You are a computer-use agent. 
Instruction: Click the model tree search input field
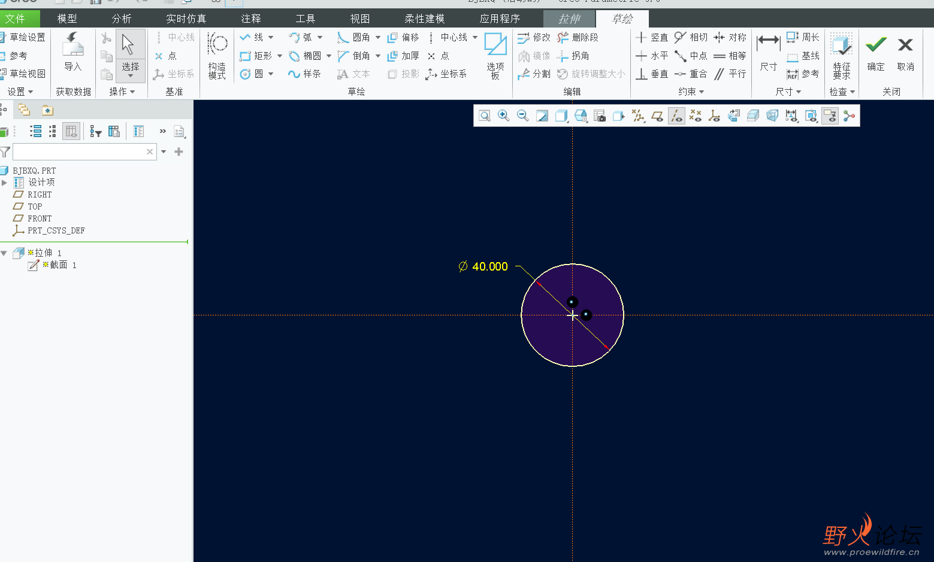click(84, 152)
